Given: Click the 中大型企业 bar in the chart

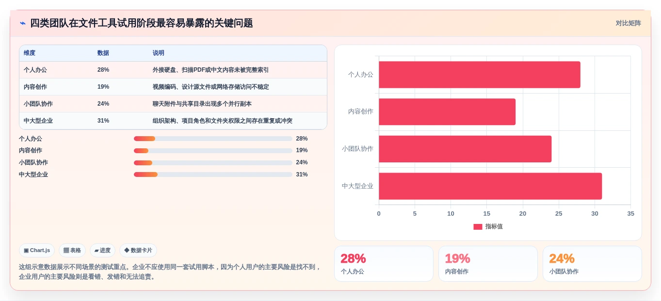Looking at the screenshot, I should (490, 186).
